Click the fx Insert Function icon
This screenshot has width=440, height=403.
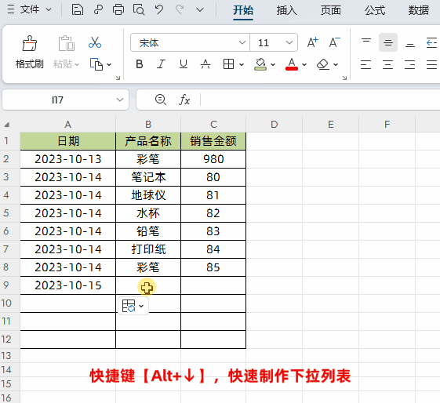click(184, 100)
